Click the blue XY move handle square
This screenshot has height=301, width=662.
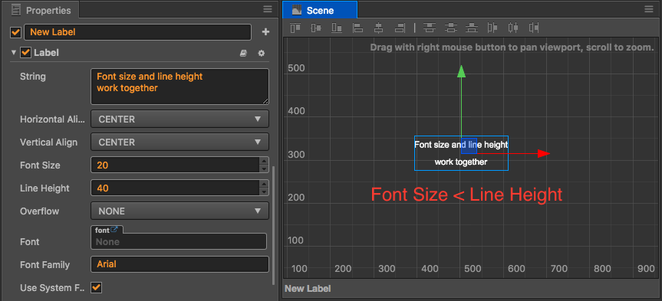coord(469,146)
